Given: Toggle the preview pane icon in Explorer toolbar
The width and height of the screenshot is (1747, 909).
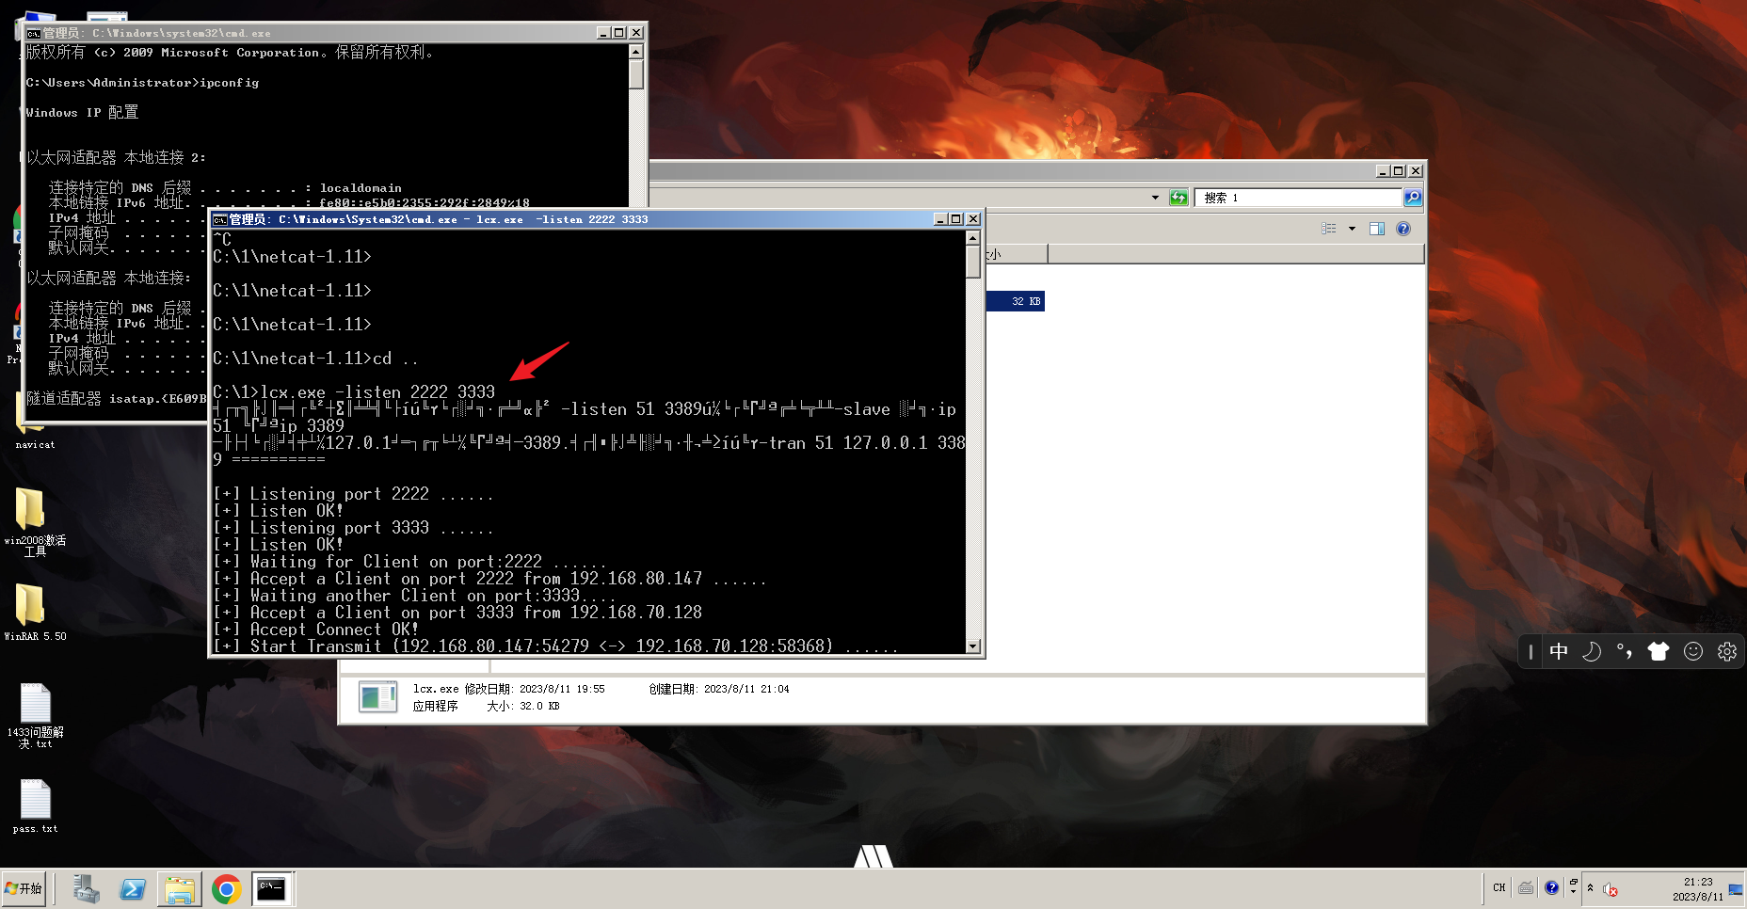Looking at the screenshot, I should coord(1377,228).
